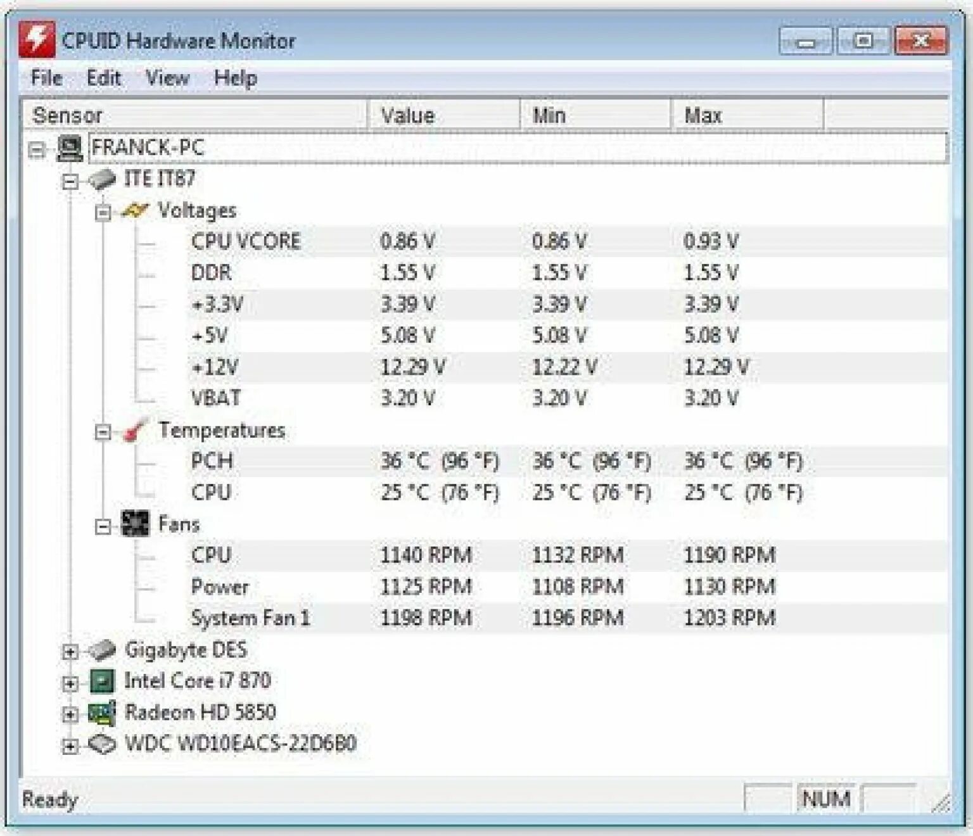
Task: Click the Fans category icon
Action: click(135, 524)
